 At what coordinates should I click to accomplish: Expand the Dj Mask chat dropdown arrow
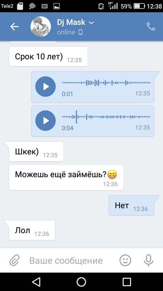[x=91, y=23]
